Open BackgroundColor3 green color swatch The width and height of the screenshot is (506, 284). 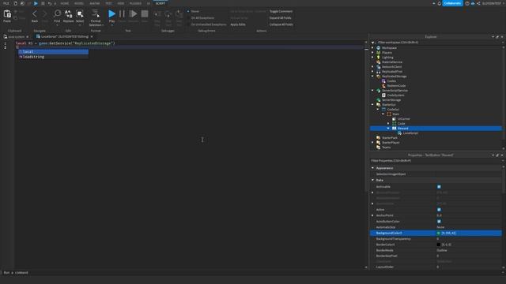tap(439, 234)
